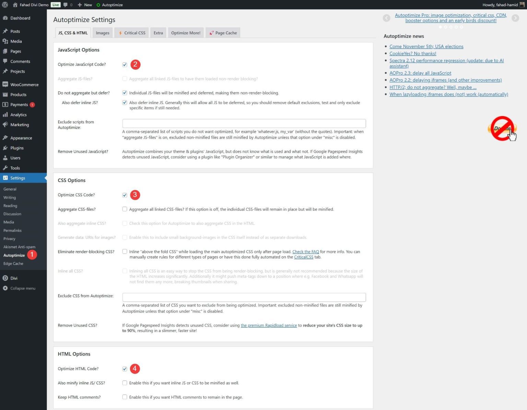Click the news carousel next arrow
Image resolution: width=527 pixels, height=410 pixels.
point(515,18)
